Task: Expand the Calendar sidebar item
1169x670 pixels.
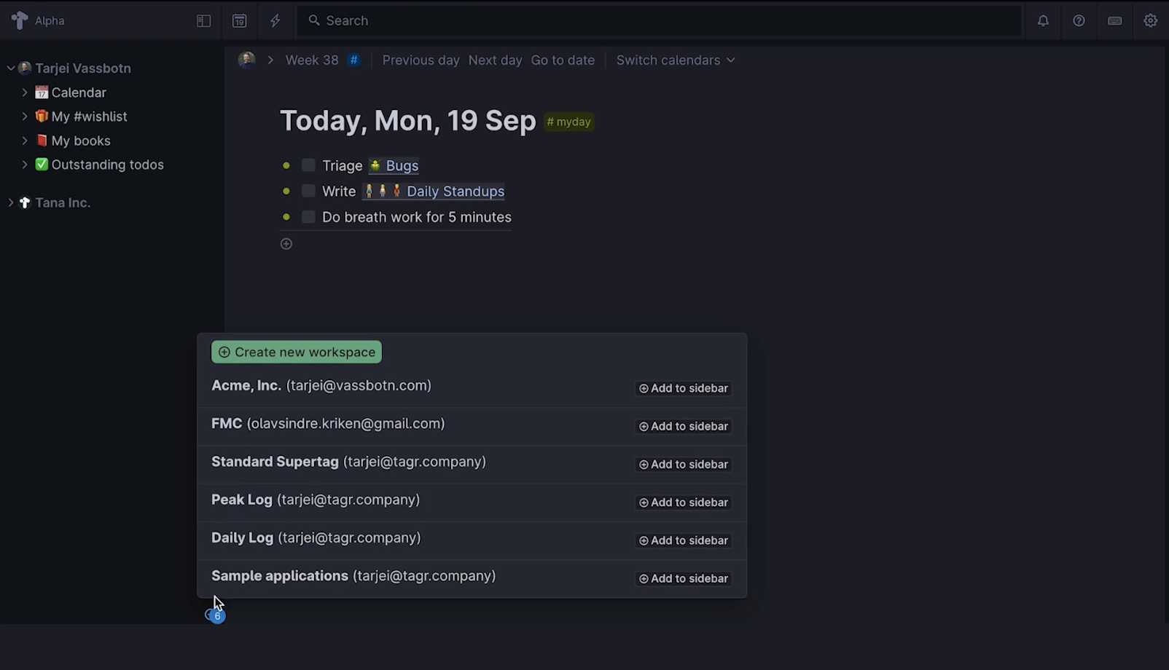Action: click(x=24, y=92)
